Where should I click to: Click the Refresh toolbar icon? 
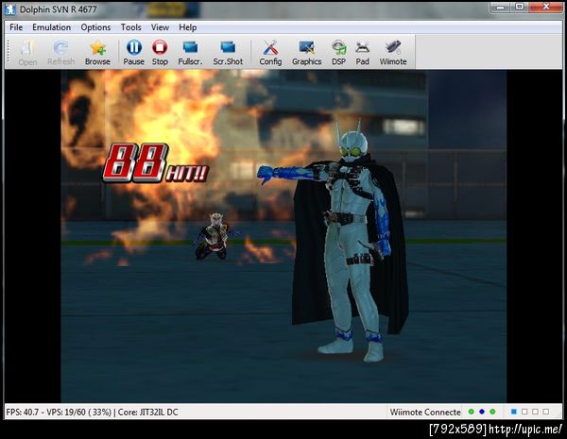click(x=60, y=52)
